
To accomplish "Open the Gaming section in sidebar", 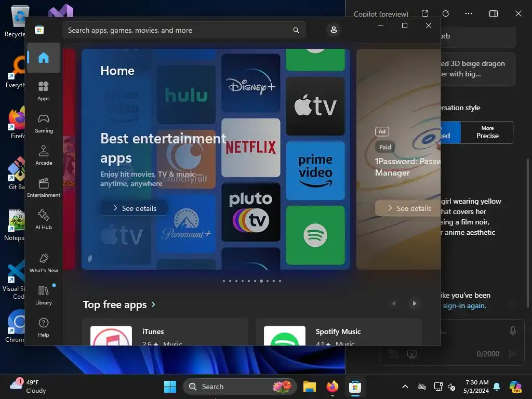I will click(x=44, y=124).
